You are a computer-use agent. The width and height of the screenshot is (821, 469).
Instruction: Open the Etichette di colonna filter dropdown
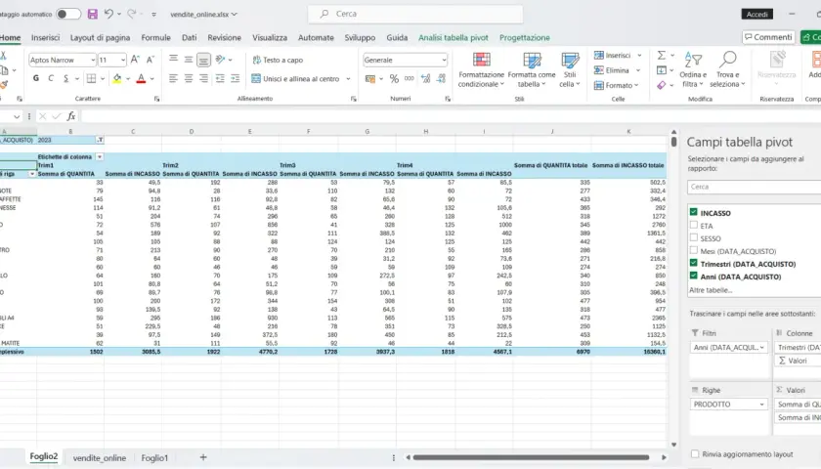pos(100,157)
